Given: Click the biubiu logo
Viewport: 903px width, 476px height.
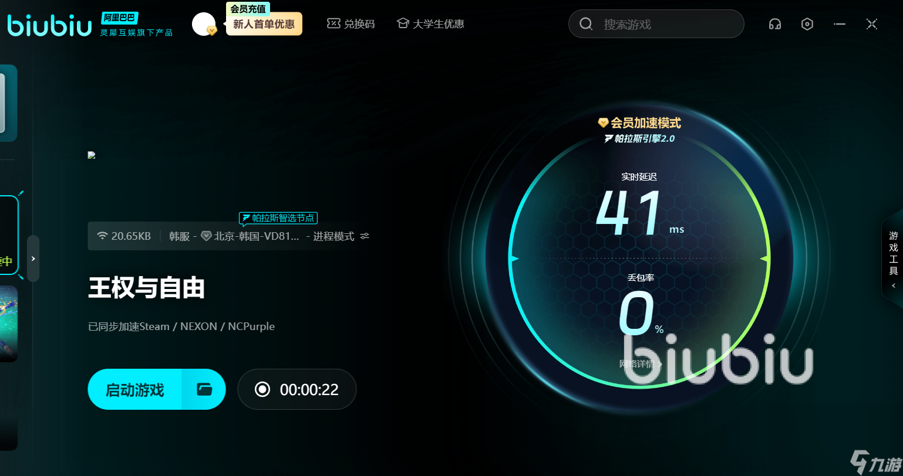Looking at the screenshot, I should pos(50,26).
